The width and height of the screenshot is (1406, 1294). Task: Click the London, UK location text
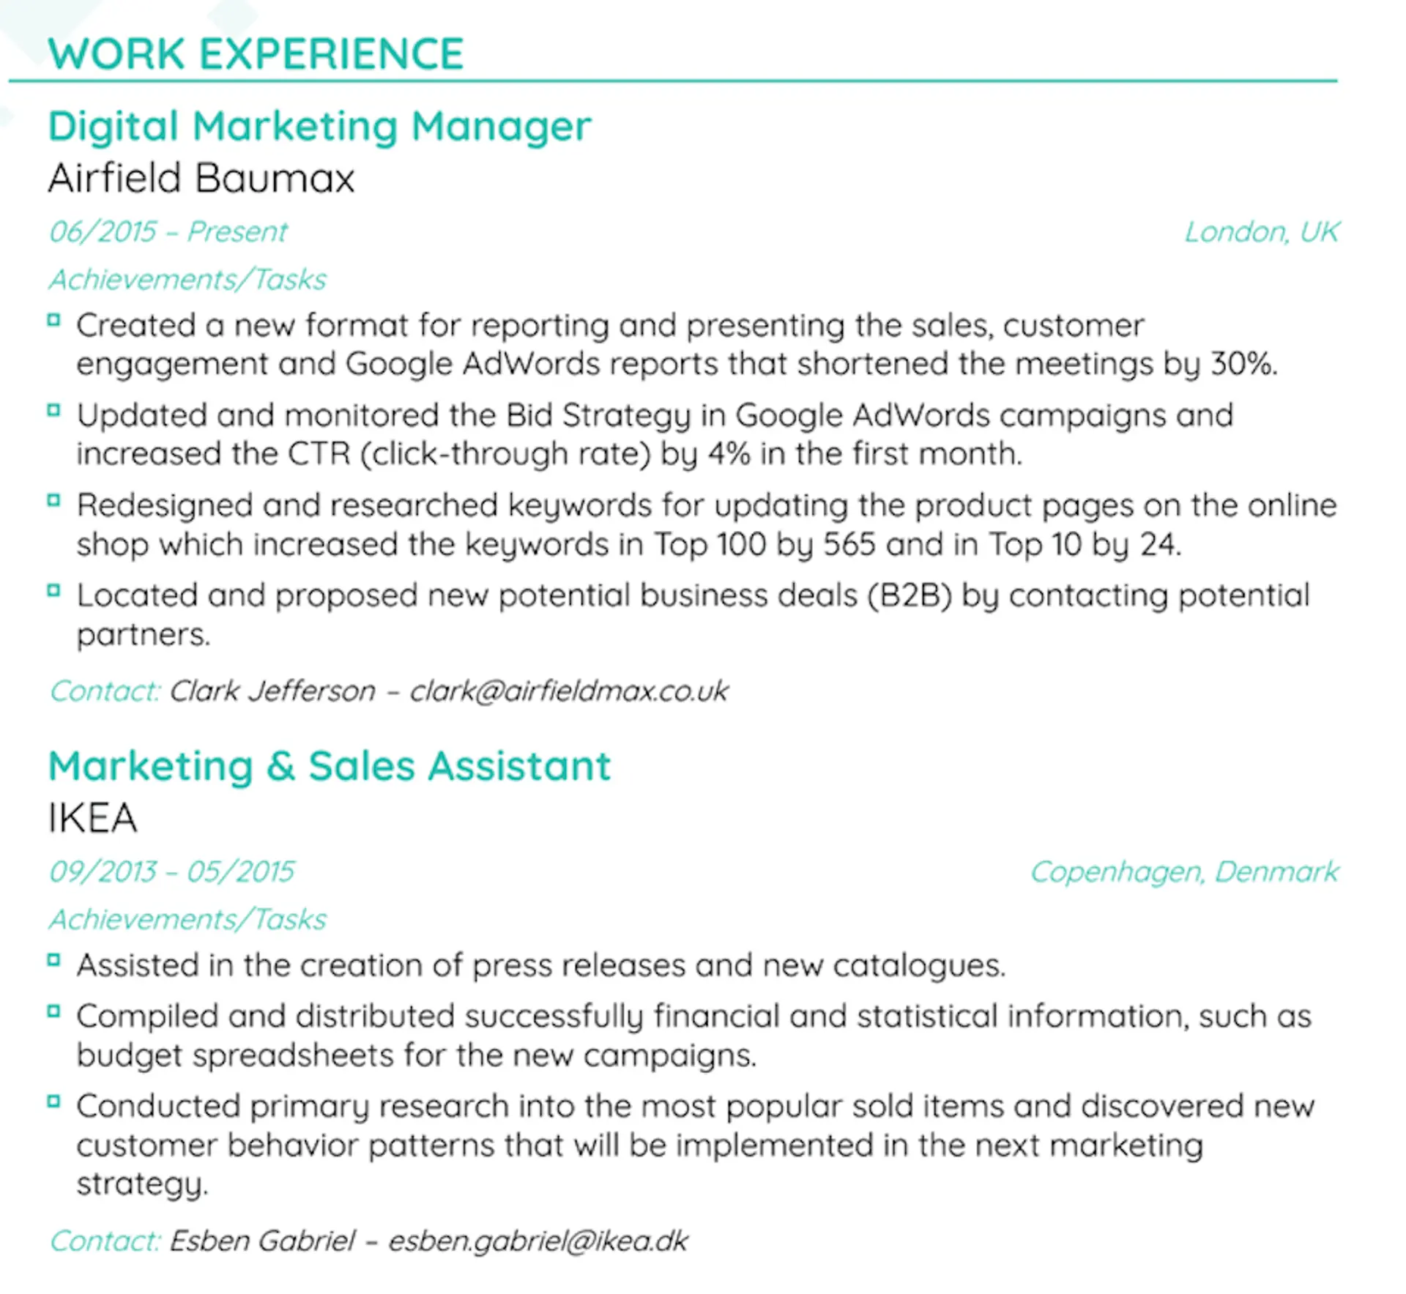1261,231
